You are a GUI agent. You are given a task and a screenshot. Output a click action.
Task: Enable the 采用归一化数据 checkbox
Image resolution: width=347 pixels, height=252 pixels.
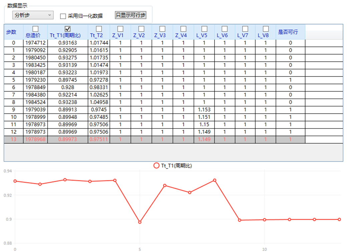62,15
